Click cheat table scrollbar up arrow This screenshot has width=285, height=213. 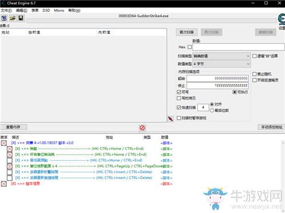[x=283, y=143]
